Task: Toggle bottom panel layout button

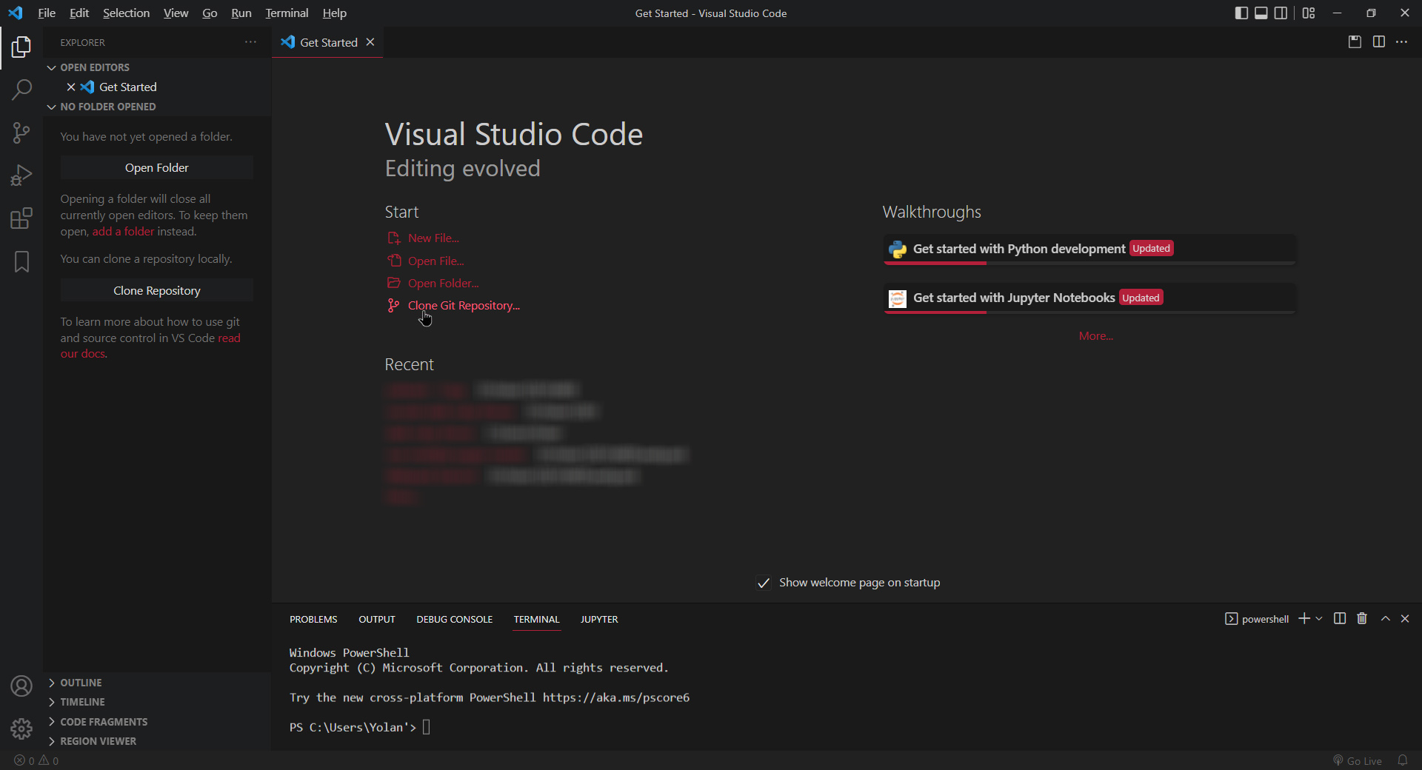Action: click(x=1261, y=13)
